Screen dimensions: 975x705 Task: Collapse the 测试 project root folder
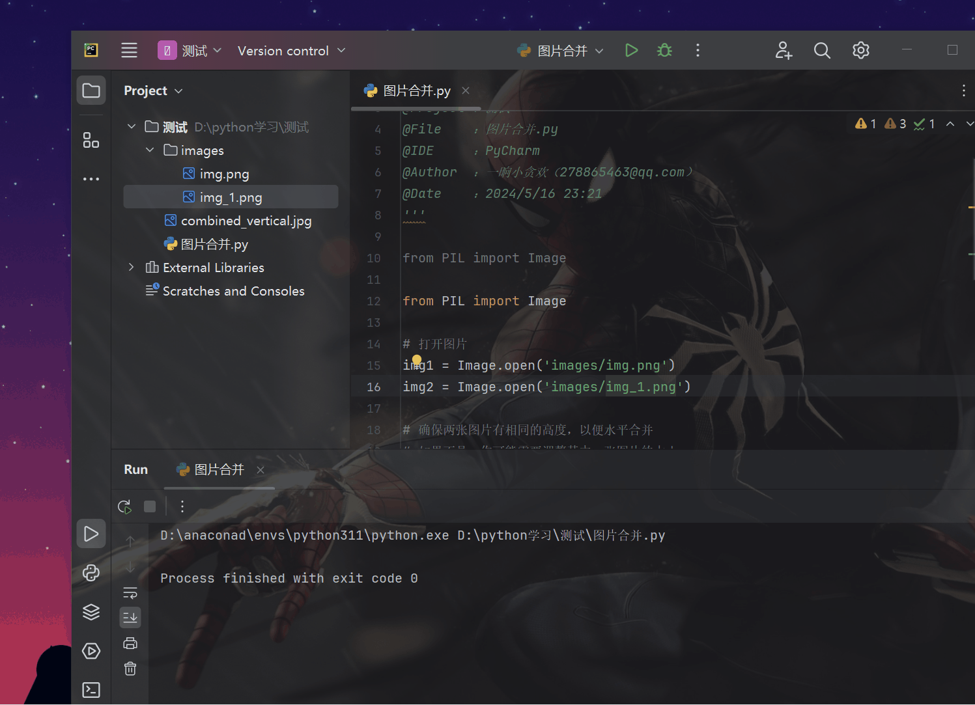[132, 126]
